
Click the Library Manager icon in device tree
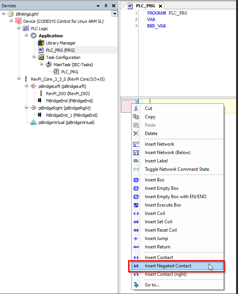click(41, 43)
